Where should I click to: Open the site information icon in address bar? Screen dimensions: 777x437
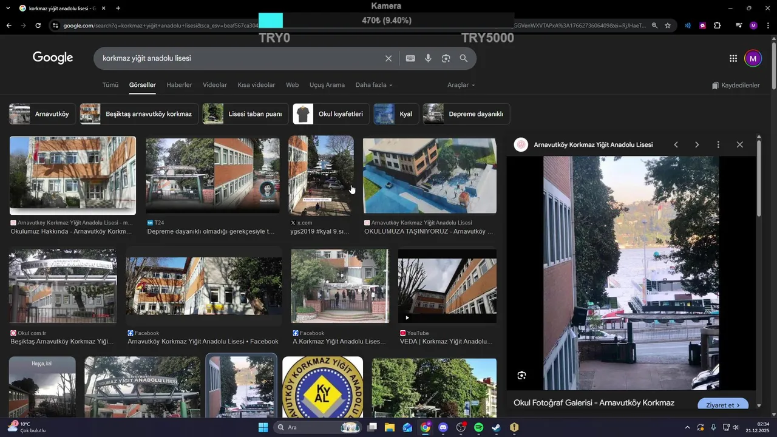coord(55,25)
